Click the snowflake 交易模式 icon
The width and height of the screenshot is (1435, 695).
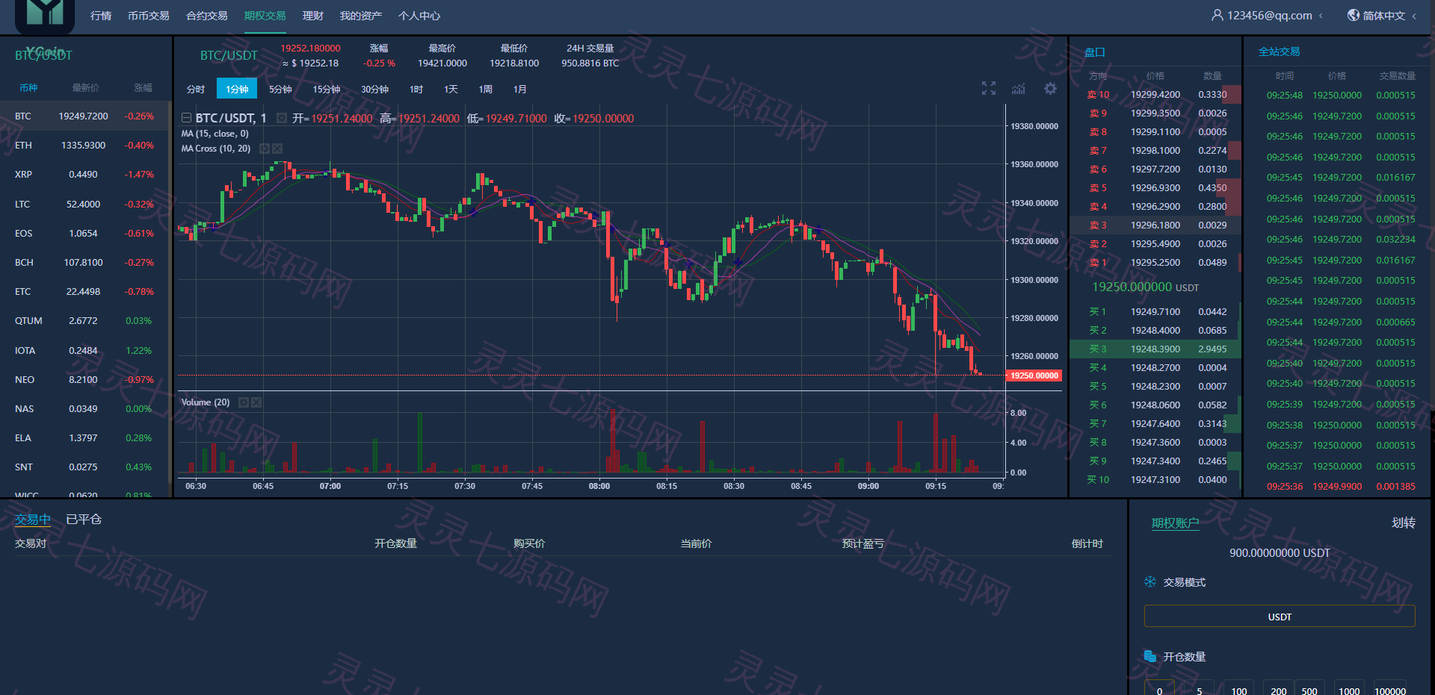(1150, 582)
